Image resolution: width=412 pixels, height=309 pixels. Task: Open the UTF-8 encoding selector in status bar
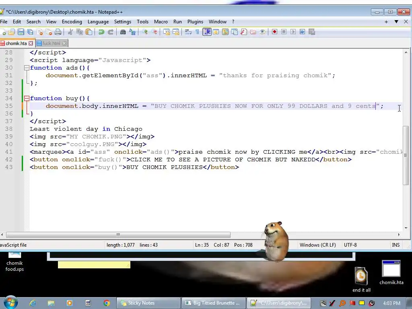(x=350, y=245)
